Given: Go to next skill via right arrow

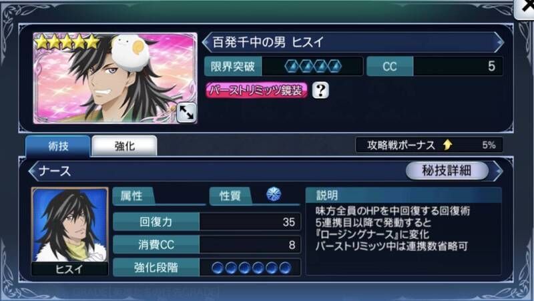Looking at the screenshot, I should click(x=498, y=171).
